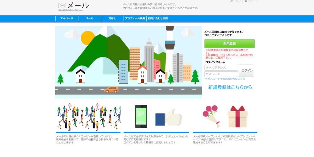Select お問い合わせ履歴 in the nav bar

158,19
